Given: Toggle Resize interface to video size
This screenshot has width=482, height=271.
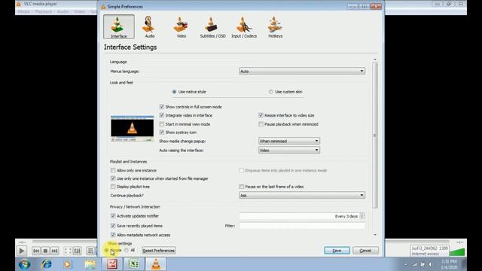Looking at the screenshot, I should click(x=286, y=115).
